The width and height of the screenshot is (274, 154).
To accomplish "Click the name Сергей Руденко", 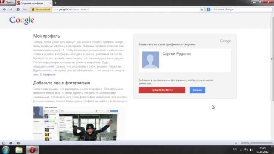I will pos(177,54).
